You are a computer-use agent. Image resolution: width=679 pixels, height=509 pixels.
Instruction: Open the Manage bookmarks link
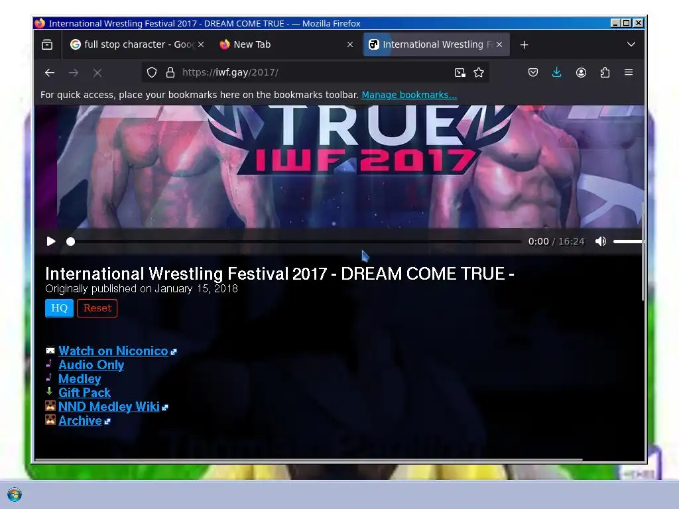[x=409, y=95]
